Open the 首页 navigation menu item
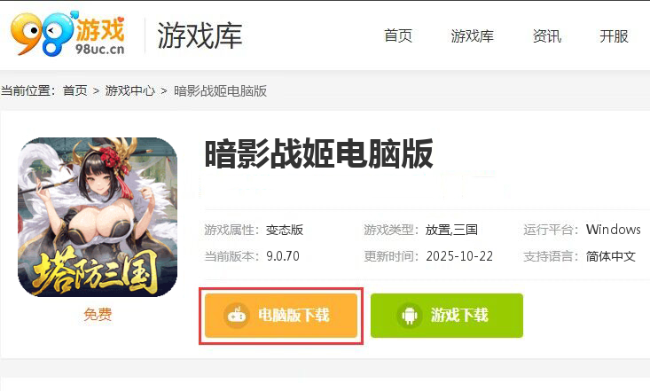650x391 pixels. pyautogui.click(x=398, y=36)
